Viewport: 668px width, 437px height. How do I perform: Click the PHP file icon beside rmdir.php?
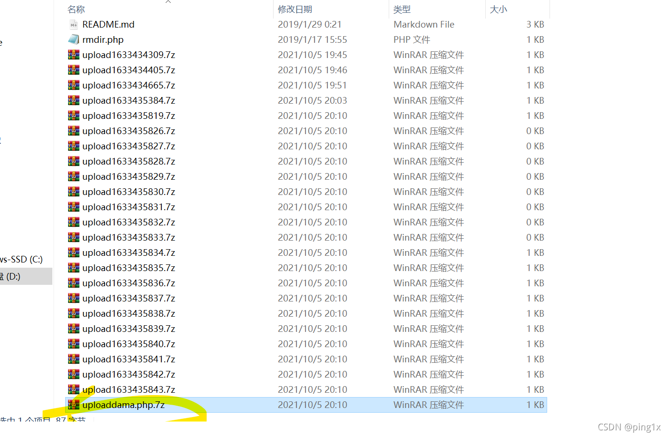(74, 39)
